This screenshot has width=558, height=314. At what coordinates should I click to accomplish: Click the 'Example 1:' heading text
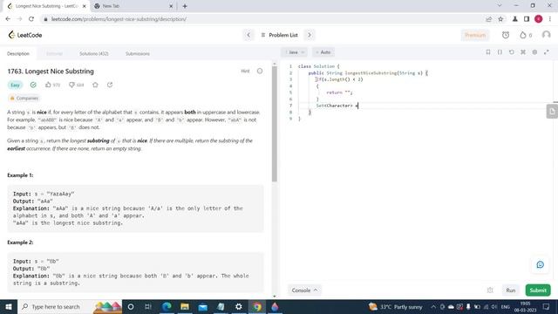(20, 175)
